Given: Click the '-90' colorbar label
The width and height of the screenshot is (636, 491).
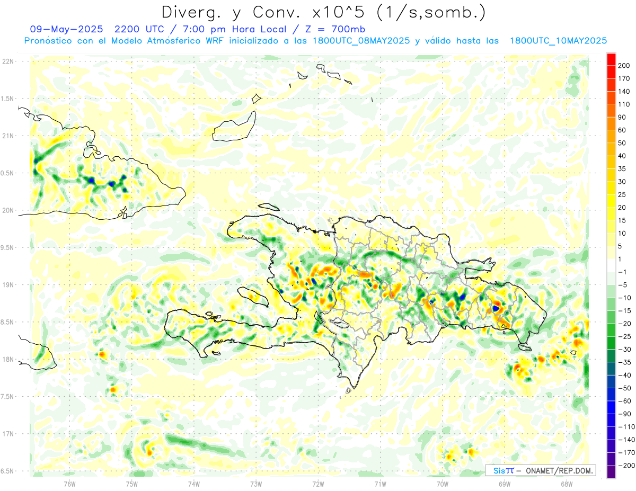Looking at the screenshot, I should (x=624, y=414).
